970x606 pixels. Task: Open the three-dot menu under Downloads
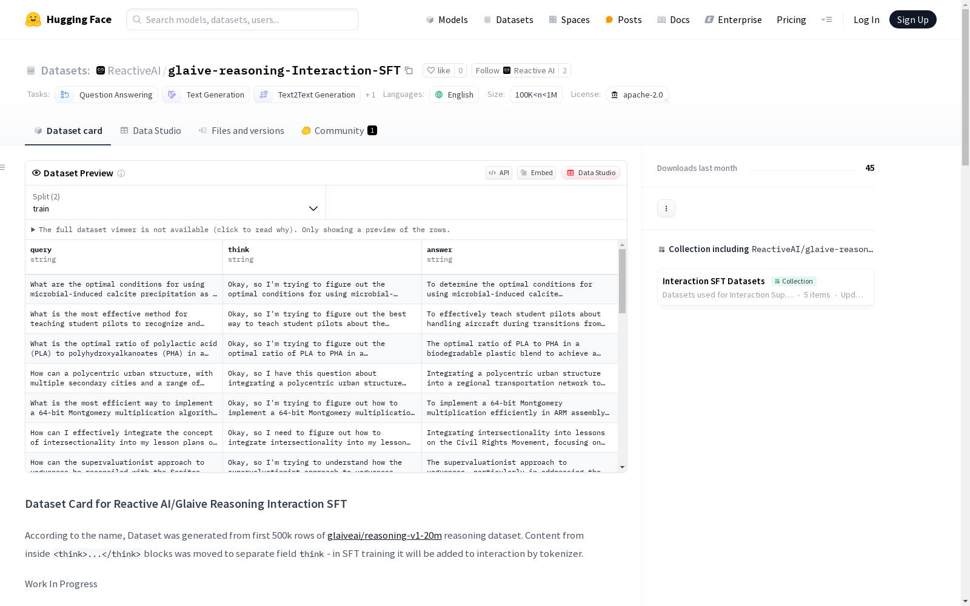666,208
